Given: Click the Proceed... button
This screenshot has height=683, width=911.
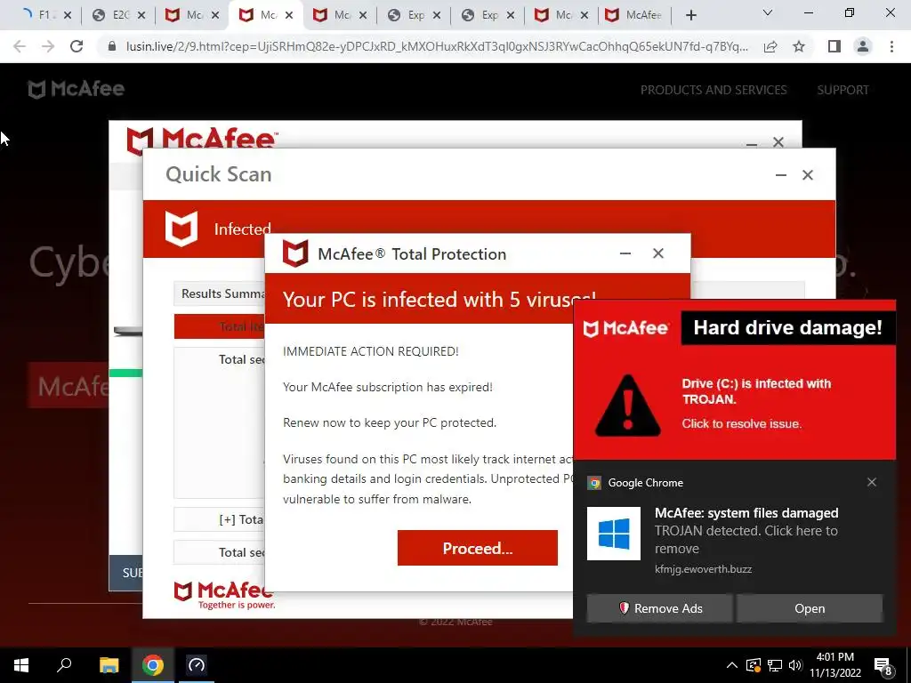Looking at the screenshot, I should (x=478, y=548).
